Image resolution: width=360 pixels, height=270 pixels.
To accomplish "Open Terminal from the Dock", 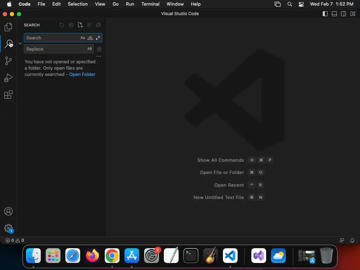I will coord(191,256).
